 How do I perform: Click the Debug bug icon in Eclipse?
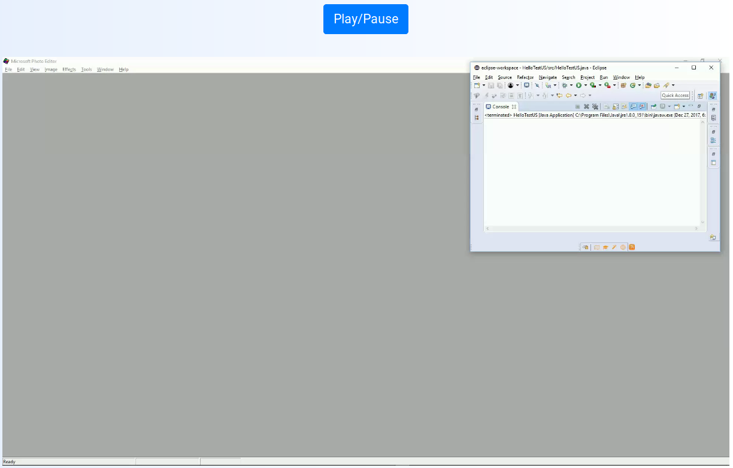pyautogui.click(x=564, y=86)
